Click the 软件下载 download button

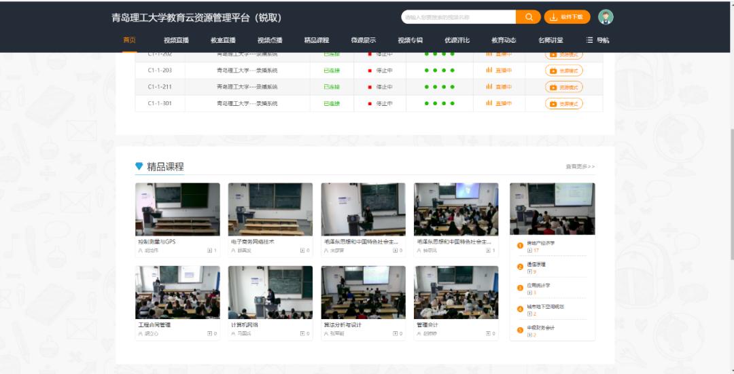(567, 17)
